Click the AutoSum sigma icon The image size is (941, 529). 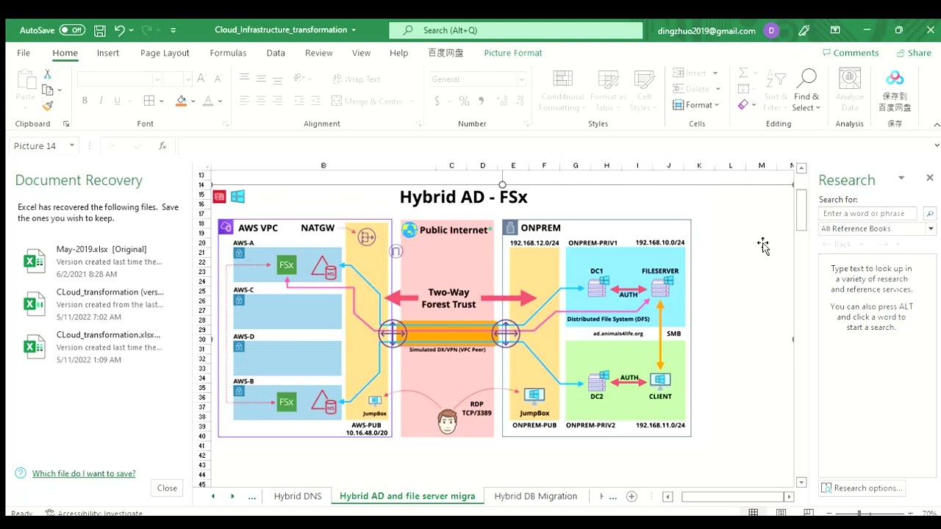coord(743,73)
